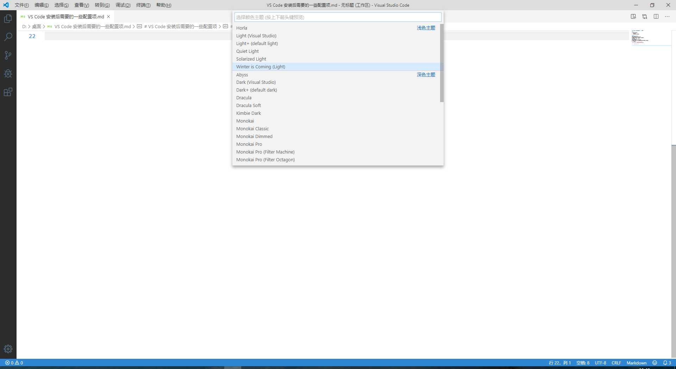The width and height of the screenshot is (676, 369).
Task: Pick the Monokai Dimmed theme
Action: point(336,136)
